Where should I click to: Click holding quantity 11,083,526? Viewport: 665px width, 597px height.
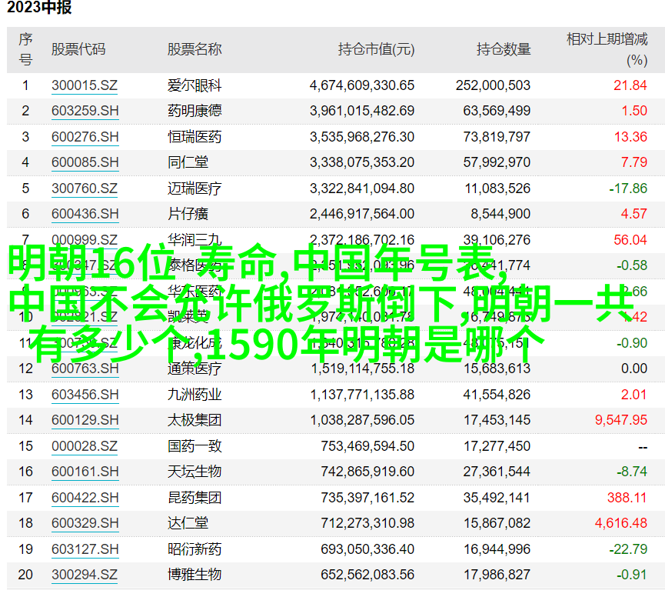click(x=497, y=188)
